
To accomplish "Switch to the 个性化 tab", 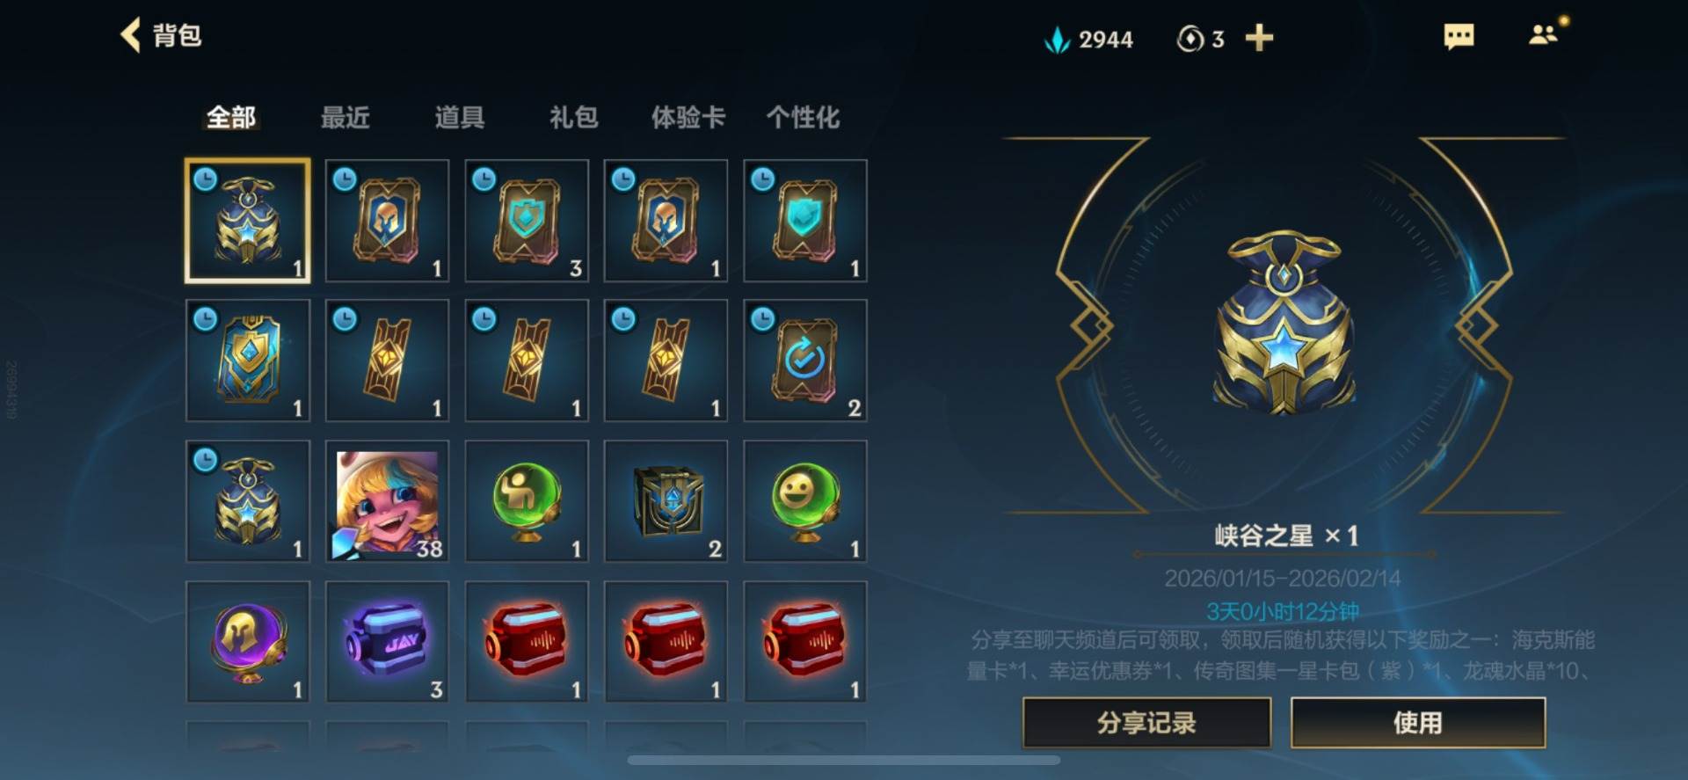I will [802, 117].
